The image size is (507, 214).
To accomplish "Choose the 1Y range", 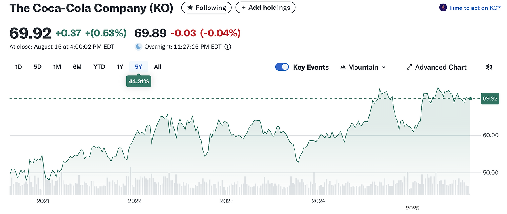I will 120,67.
